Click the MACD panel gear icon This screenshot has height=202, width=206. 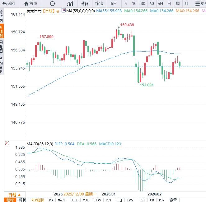tap(7, 143)
